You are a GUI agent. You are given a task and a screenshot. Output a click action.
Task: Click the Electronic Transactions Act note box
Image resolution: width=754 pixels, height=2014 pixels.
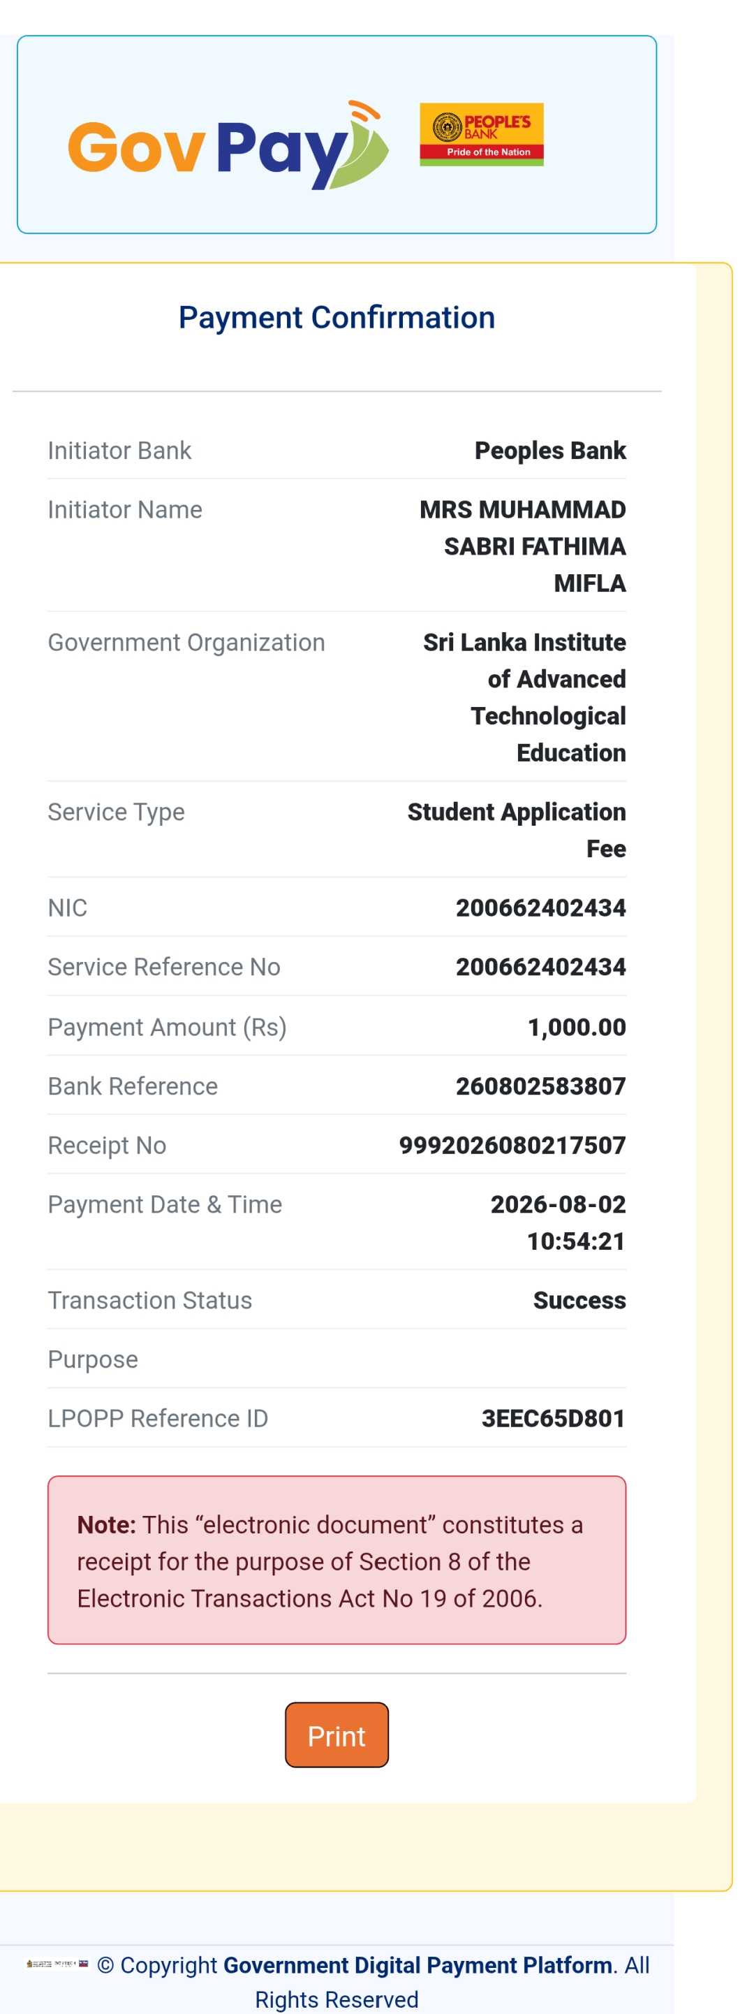pos(336,1560)
